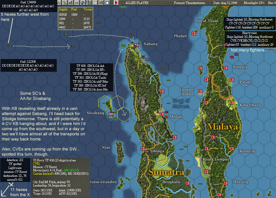The height and width of the screenshot is (198, 276).
Task: Select the Japanese base at Mersing
Action: [x=226, y=183]
